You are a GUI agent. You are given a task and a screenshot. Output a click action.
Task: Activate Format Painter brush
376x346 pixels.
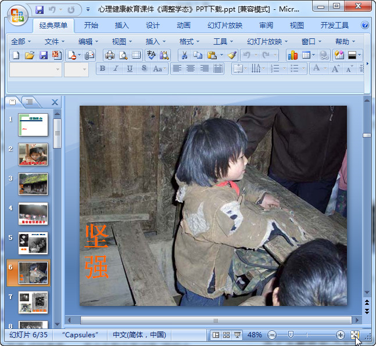pyautogui.click(x=232, y=55)
